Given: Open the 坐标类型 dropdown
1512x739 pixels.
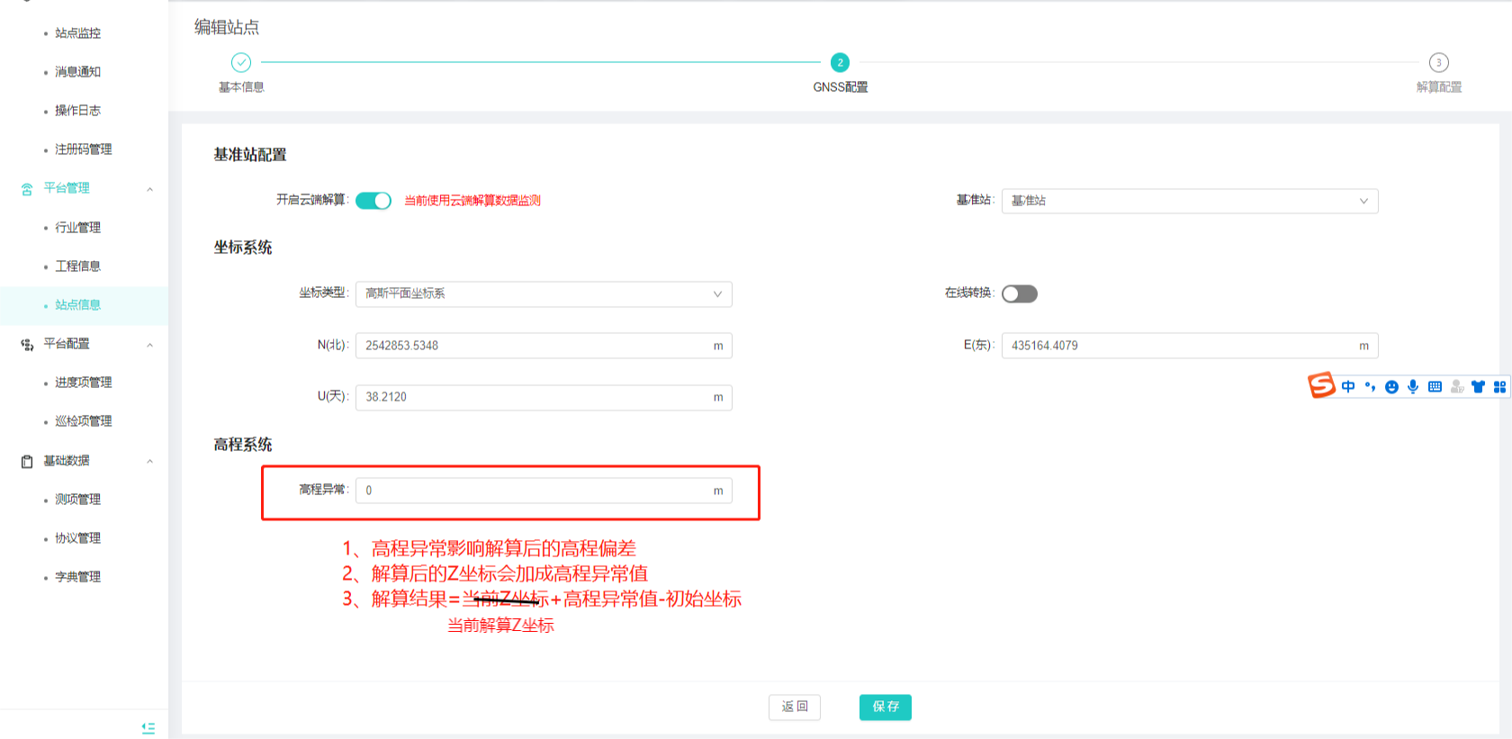Looking at the screenshot, I should (x=544, y=294).
